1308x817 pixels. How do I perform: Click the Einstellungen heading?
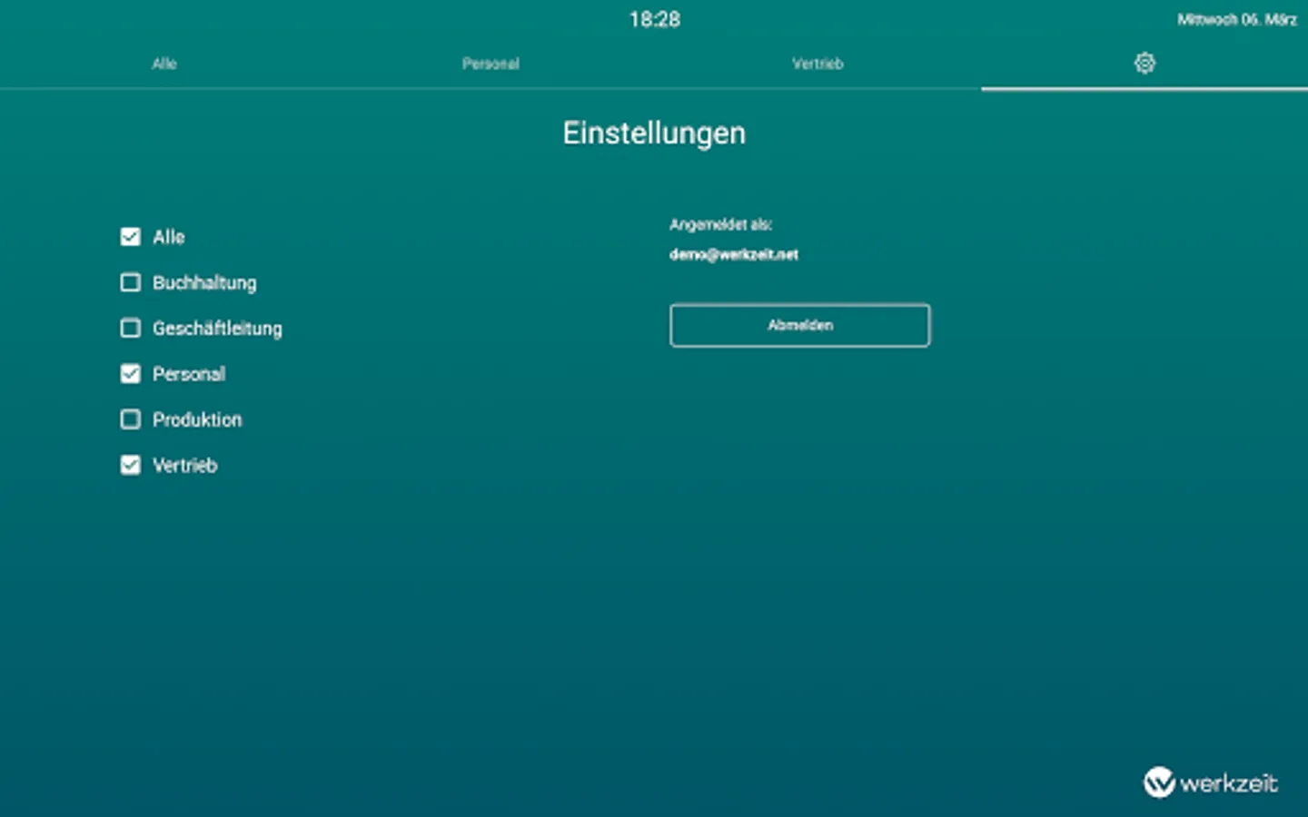[x=654, y=133]
